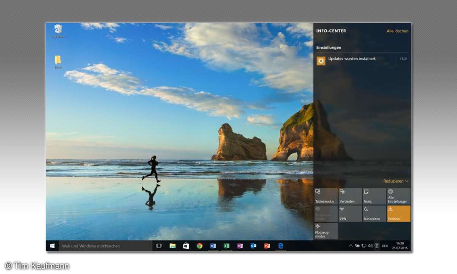
Task: Open the Recycle Bin on the desktop
Action: coord(58,31)
